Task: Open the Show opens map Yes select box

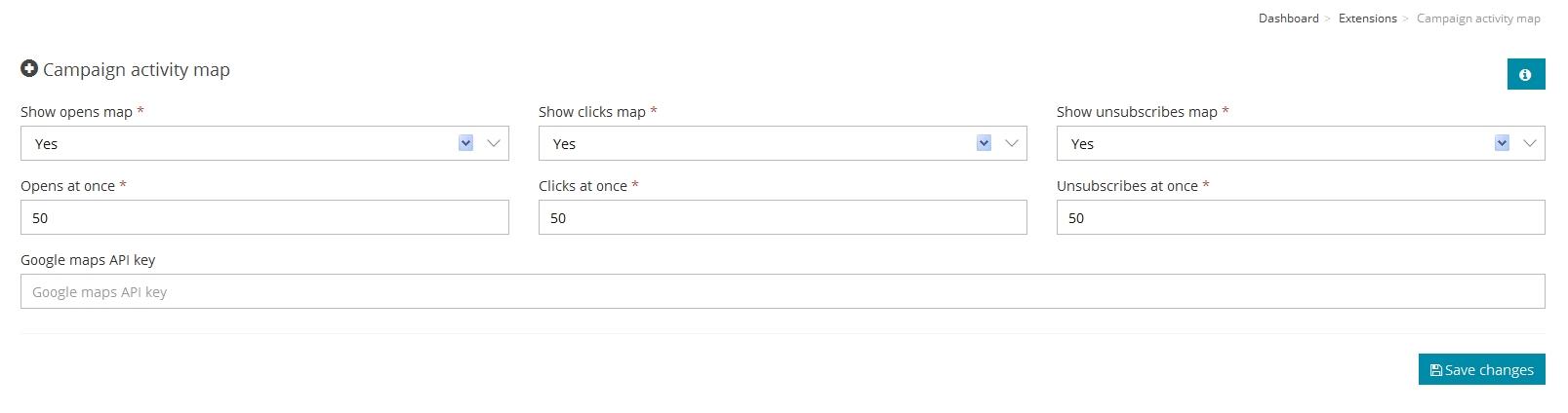Action: [264, 143]
